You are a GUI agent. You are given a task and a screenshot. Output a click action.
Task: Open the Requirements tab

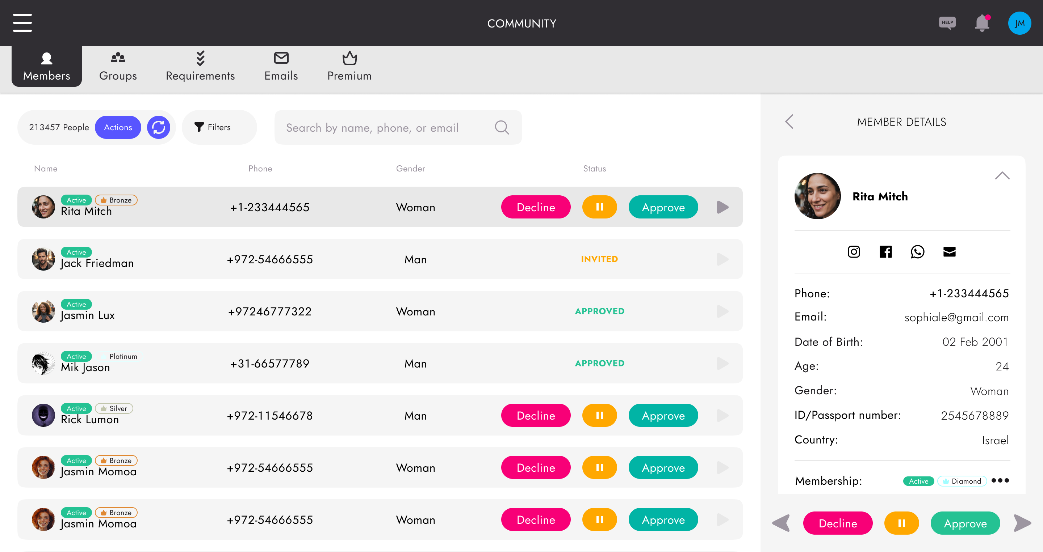[200, 67]
